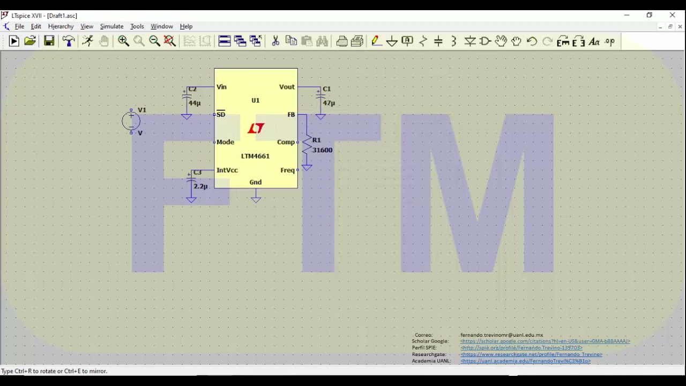Click the Open file folder icon
This screenshot has height=386, width=686.
coord(30,41)
